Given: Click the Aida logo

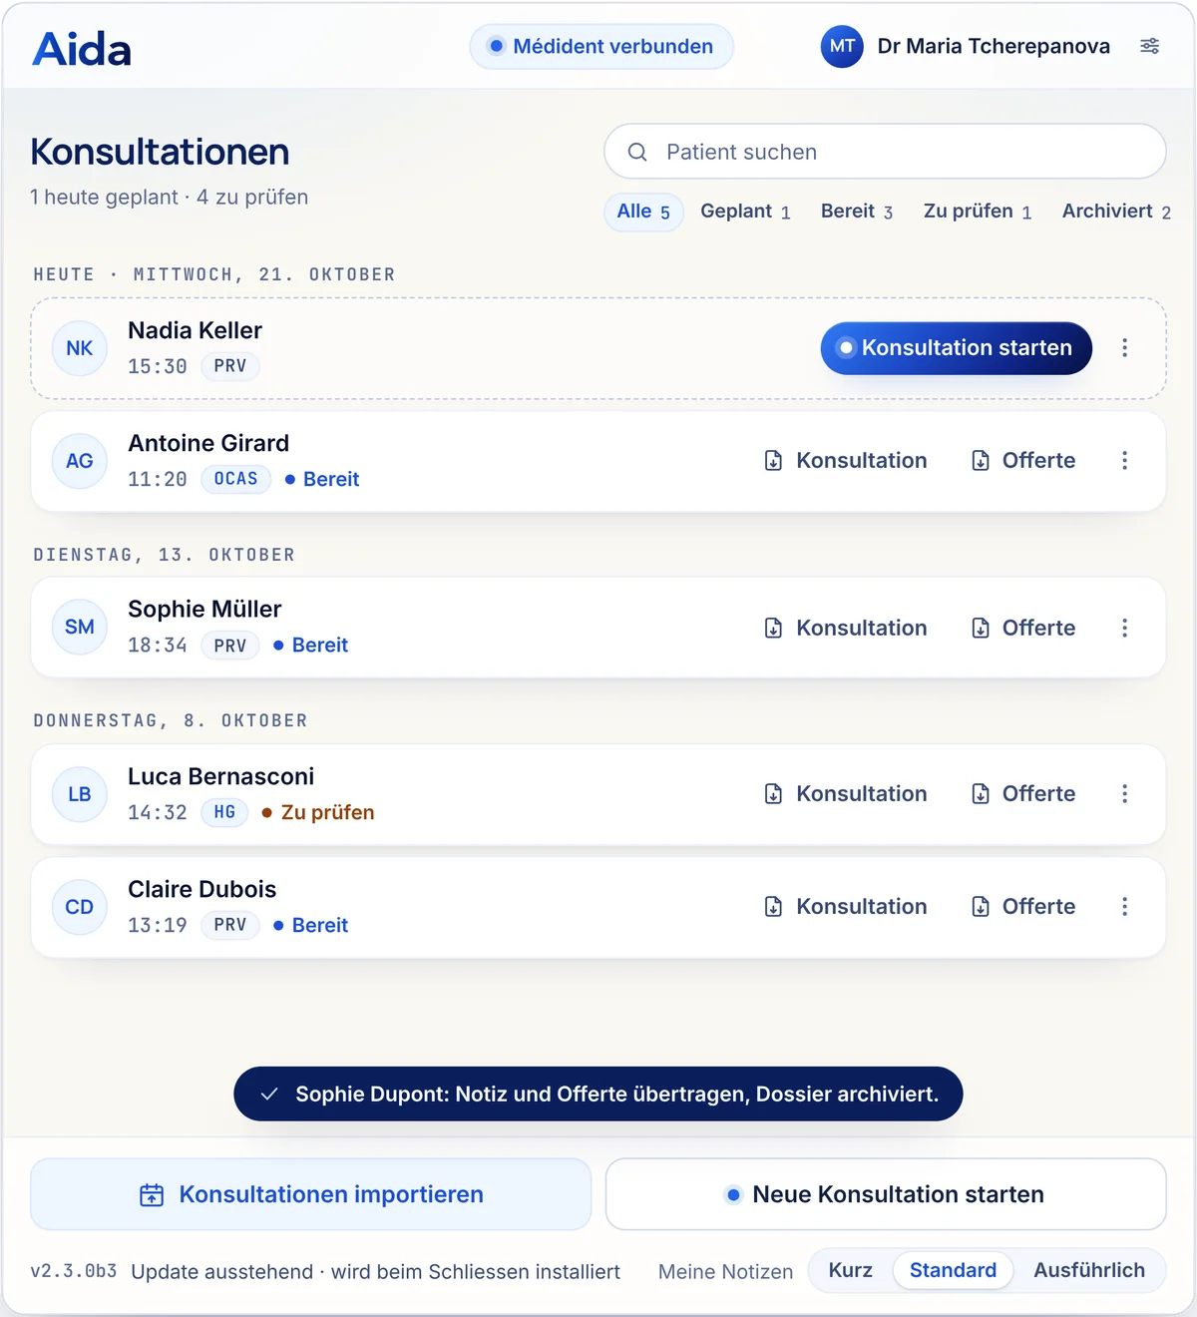Looking at the screenshot, I should pyautogui.click(x=82, y=49).
